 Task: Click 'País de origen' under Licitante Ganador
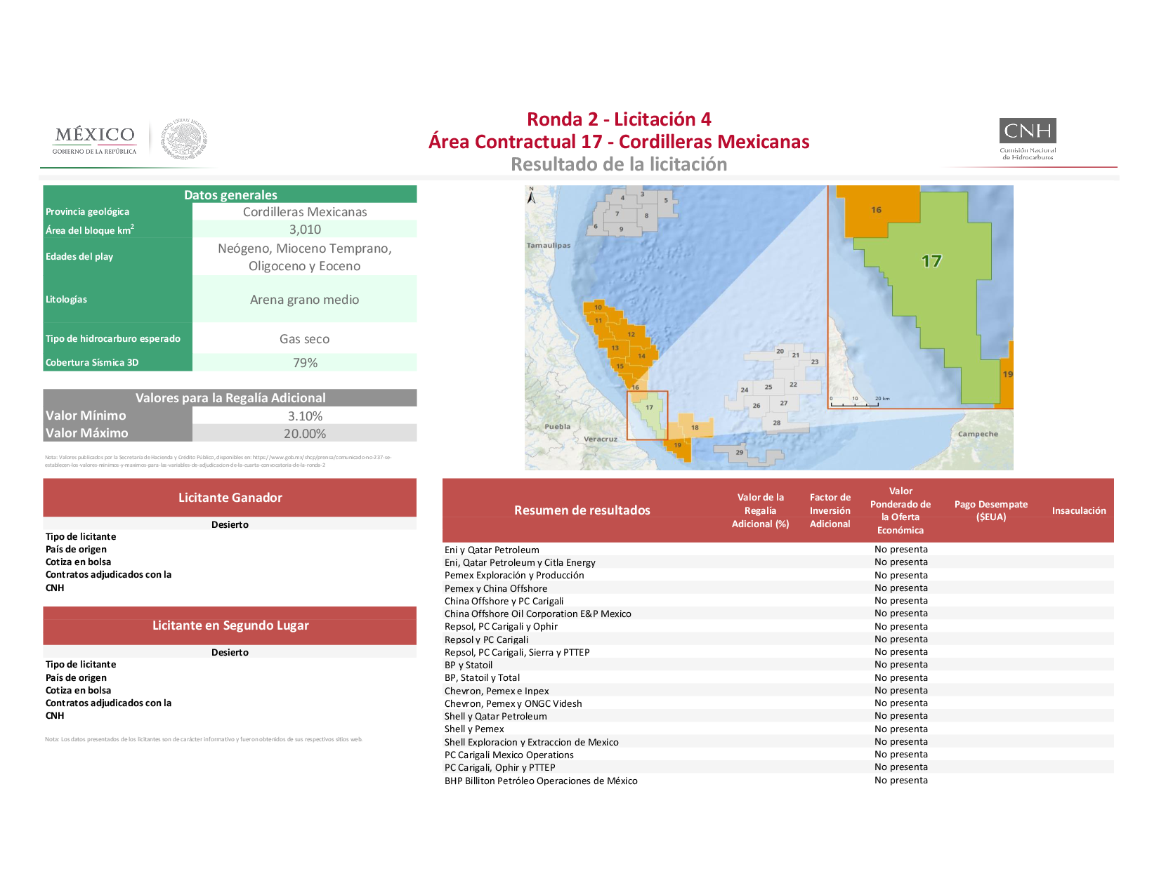tap(76, 549)
